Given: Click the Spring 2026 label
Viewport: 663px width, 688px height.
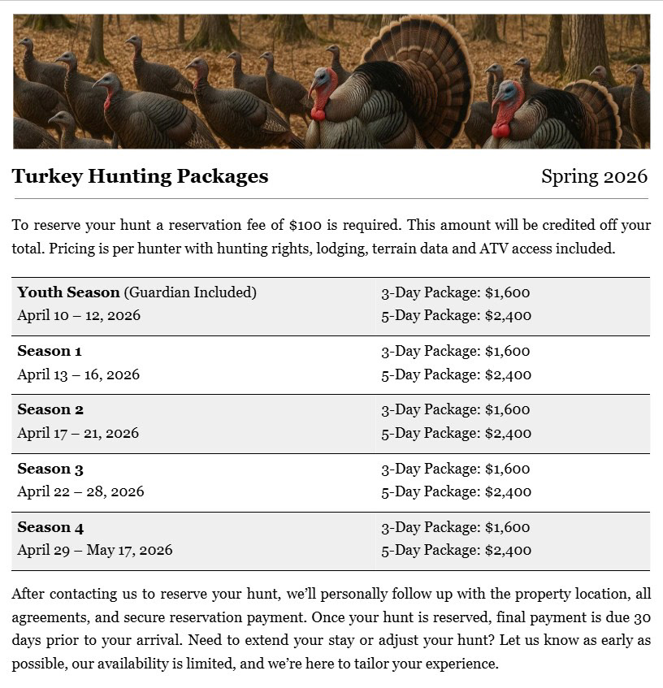Looking at the screenshot, I should click(x=594, y=176).
